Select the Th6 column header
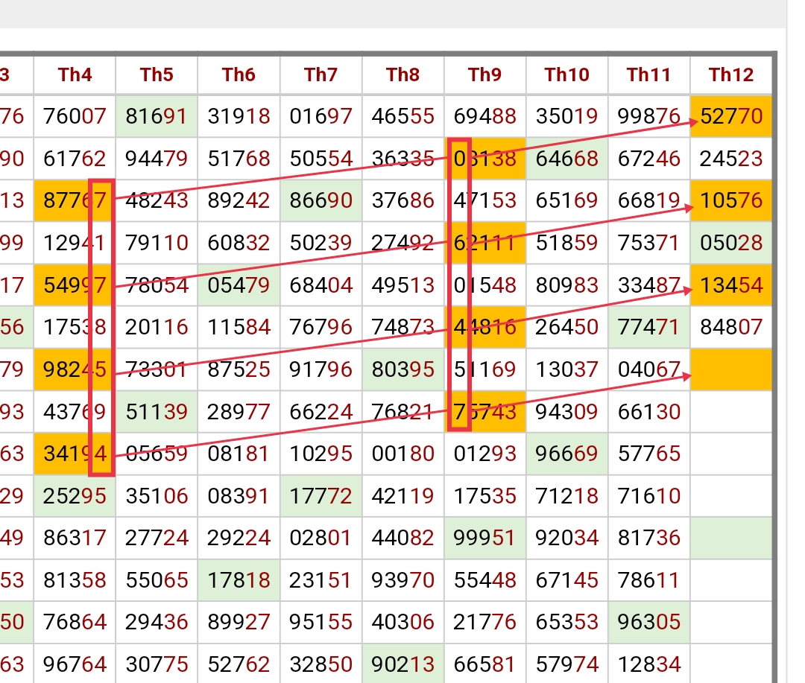Screen dimensions: 805x683 (239, 75)
